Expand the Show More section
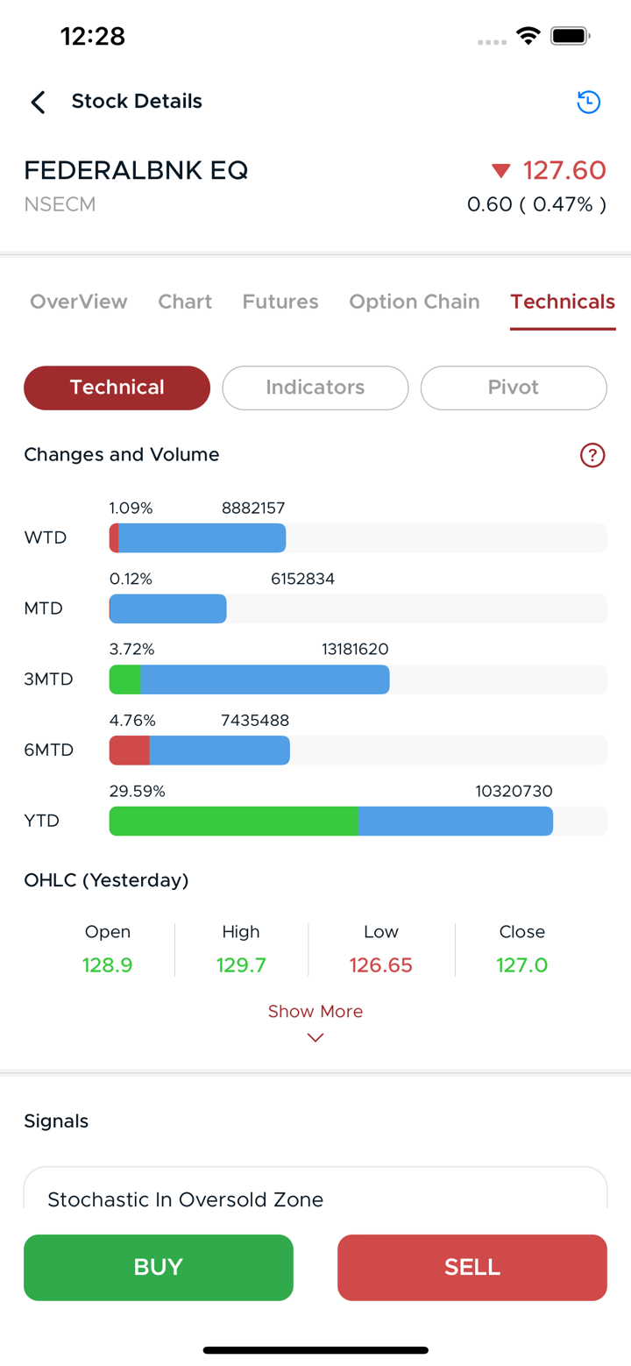The image size is (631, 1366). click(315, 1011)
